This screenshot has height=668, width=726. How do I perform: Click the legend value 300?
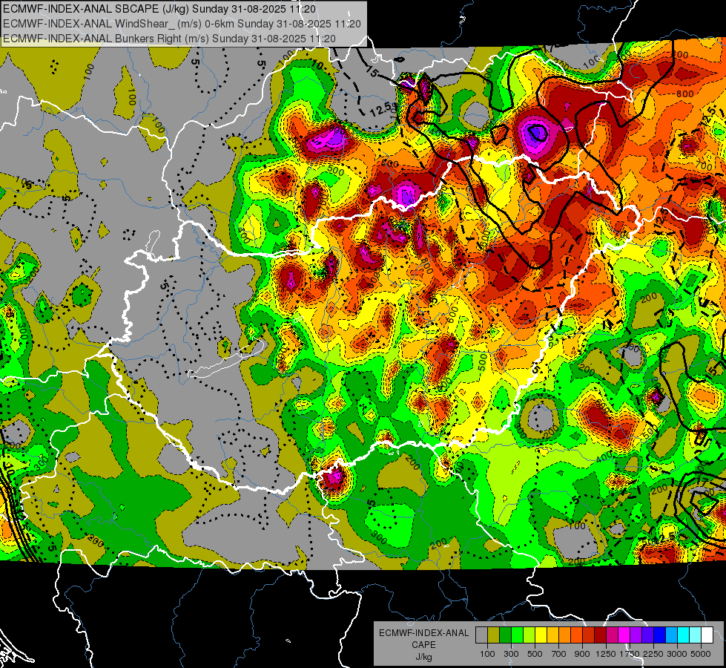[511, 654]
